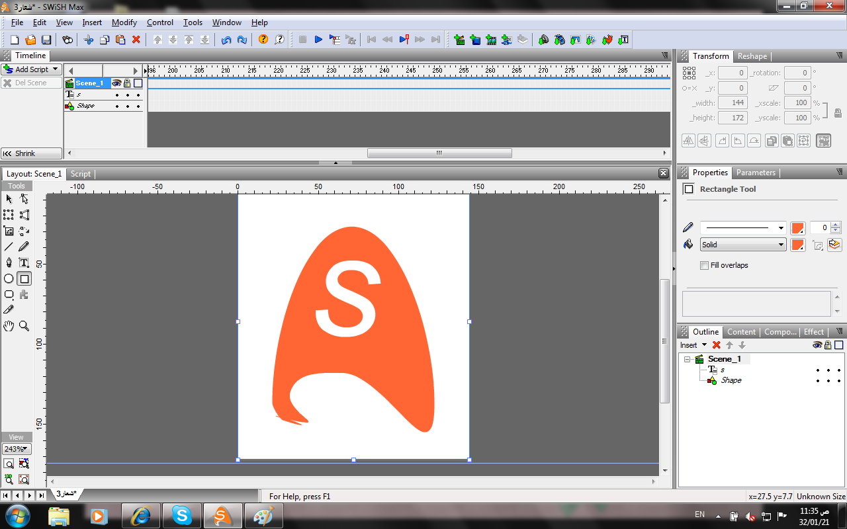This screenshot has height=529, width=847.
Task: Open the Insert dropdown in Outline panel
Action: [x=693, y=345]
